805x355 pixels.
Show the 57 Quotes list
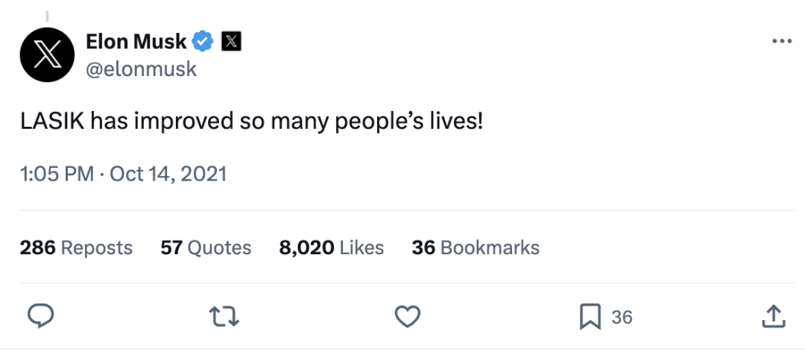point(206,248)
